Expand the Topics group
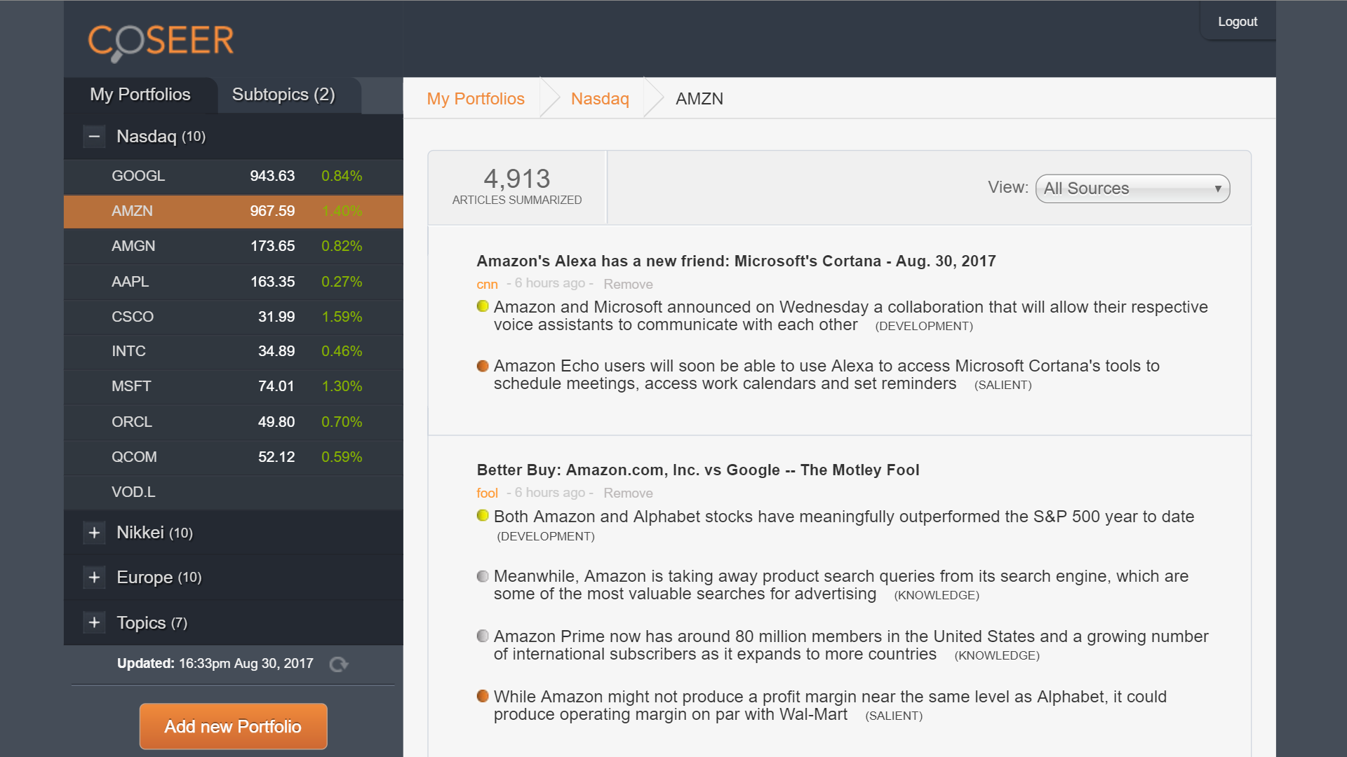 tap(94, 622)
